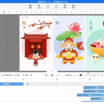Open the 特效 effects tool
Screen dimensions: 104x104
point(17,75)
